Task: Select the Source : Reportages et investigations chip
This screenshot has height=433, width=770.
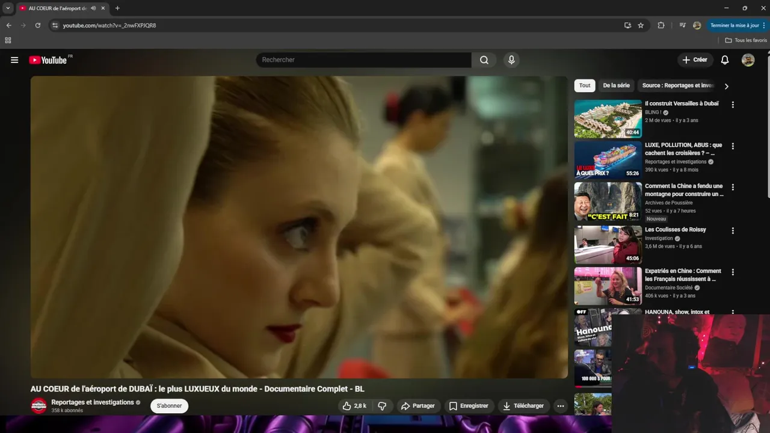Action: pyautogui.click(x=677, y=85)
